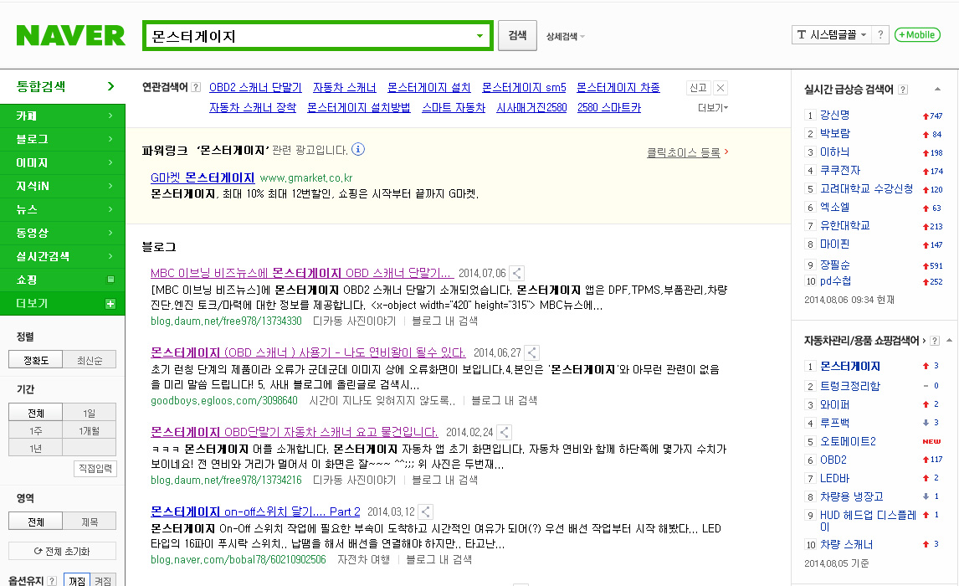Click the 신고 report button
Viewport: 959px width, 586px height.
[x=698, y=88]
